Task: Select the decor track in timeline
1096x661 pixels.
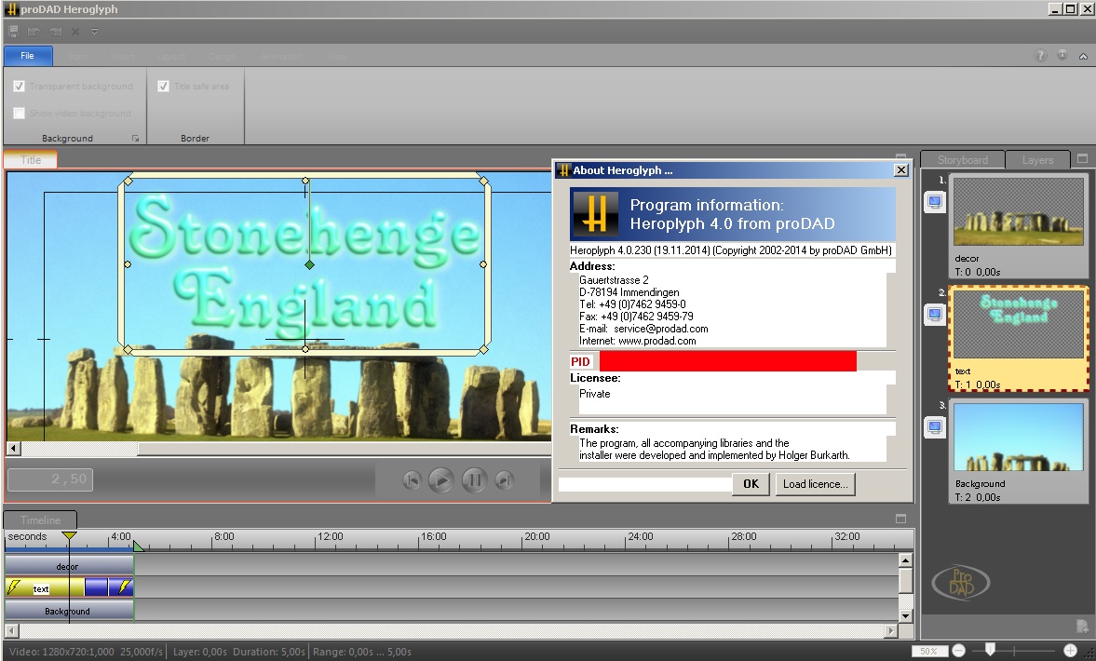Action: pos(69,566)
